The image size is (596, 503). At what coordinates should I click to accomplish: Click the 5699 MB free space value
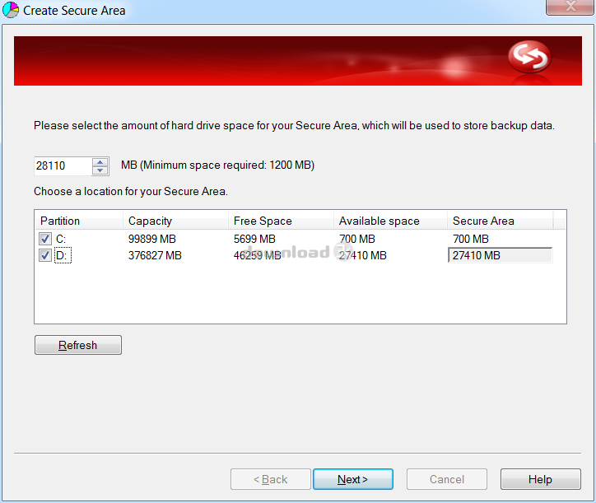point(254,239)
